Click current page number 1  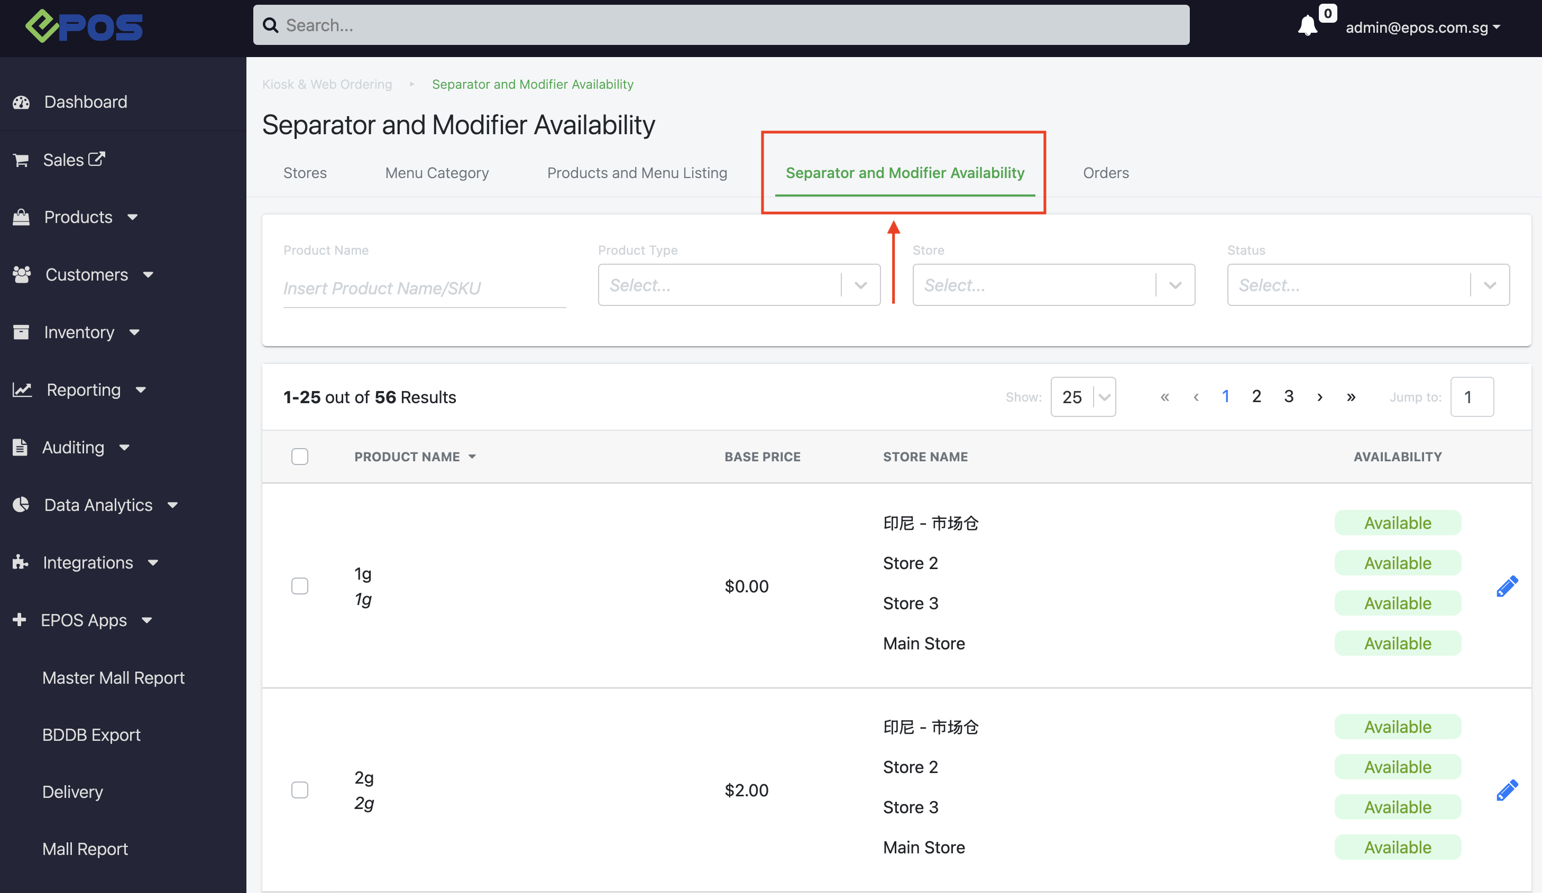pos(1226,397)
